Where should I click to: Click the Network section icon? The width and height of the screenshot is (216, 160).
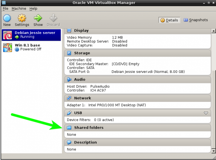click(69, 98)
